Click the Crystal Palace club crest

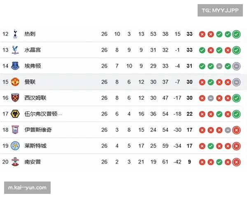click(16, 50)
